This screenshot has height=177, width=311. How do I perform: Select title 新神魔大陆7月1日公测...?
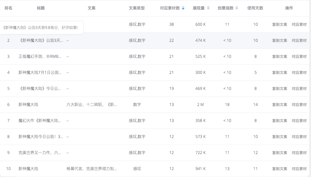(x=40, y=73)
